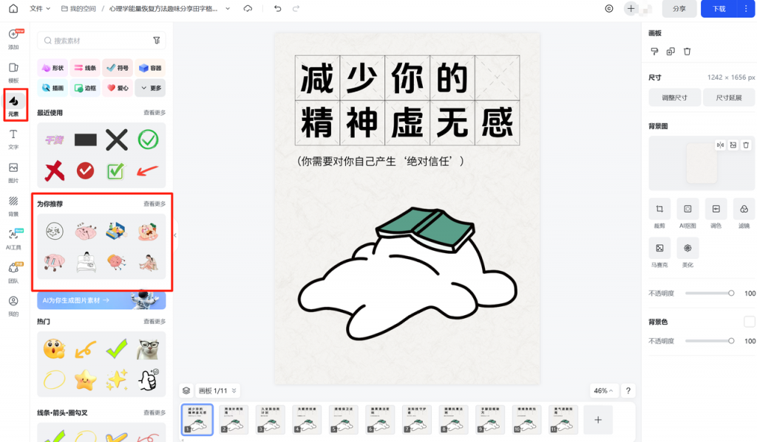Screen dimensions: 757x442
Task: Open the 图片 images sidebar tab
Action: click(13, 173)
